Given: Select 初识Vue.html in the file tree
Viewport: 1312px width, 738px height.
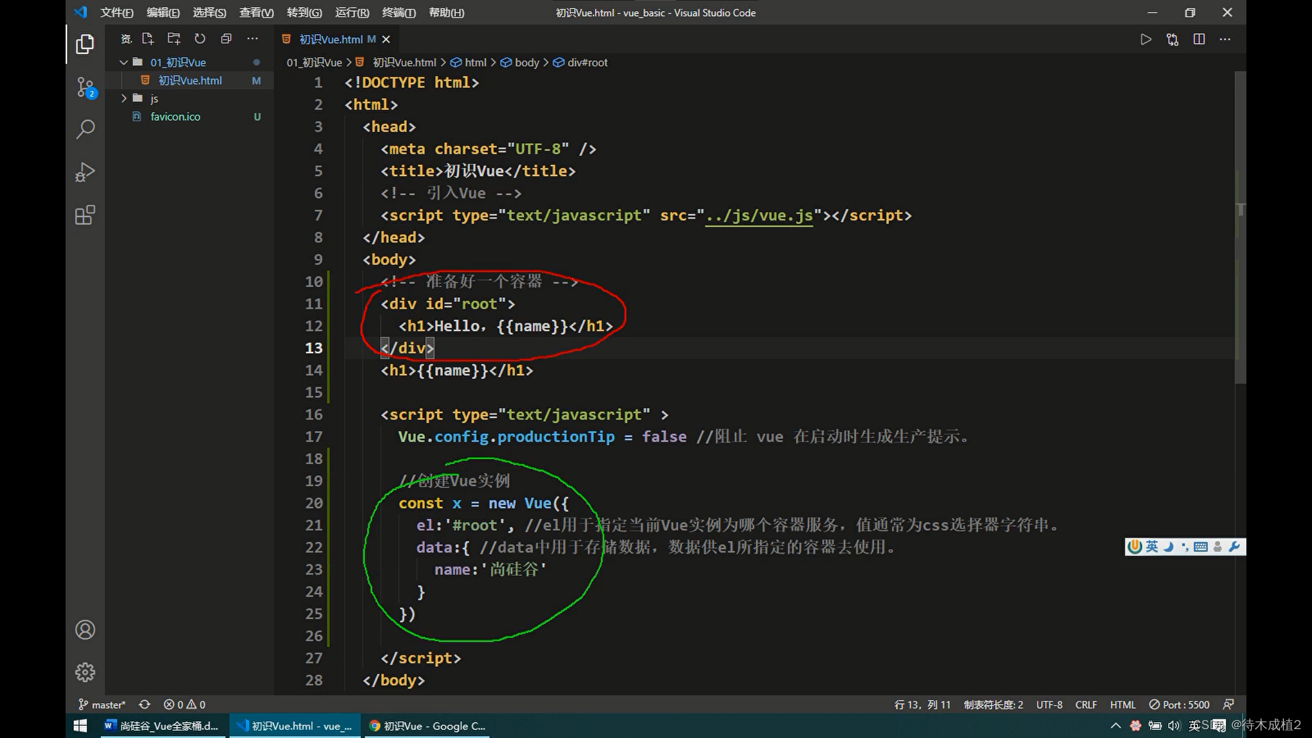Looking at the screenshot, I should (x=190, y=81).
